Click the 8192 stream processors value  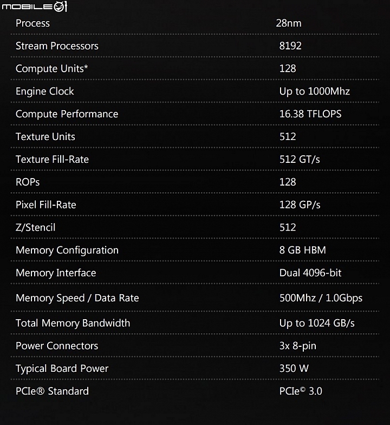290,46
